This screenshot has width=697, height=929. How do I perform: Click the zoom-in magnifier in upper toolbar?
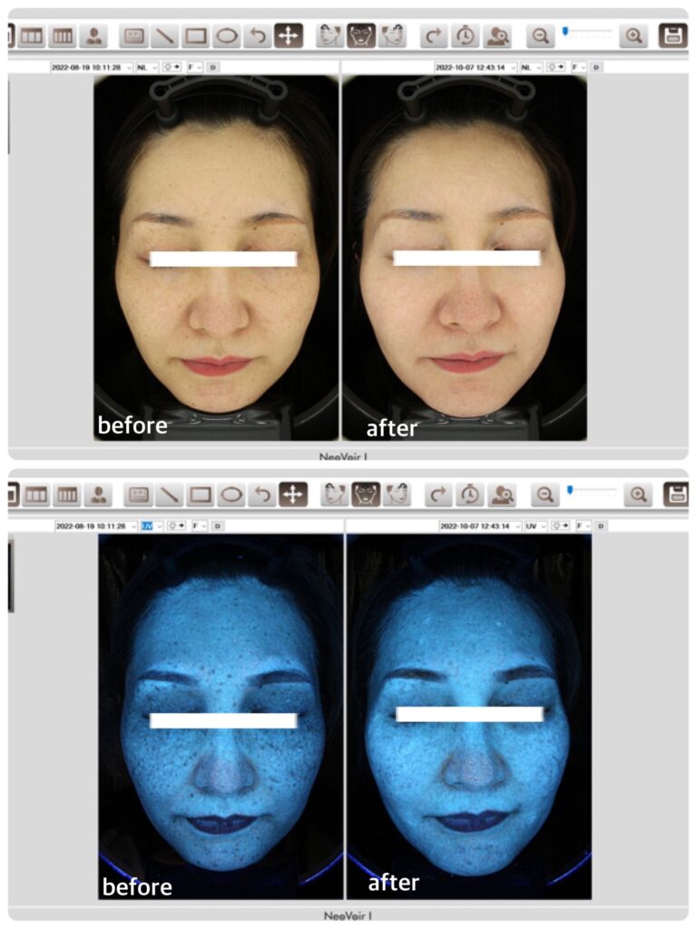point(633,36)
